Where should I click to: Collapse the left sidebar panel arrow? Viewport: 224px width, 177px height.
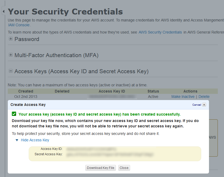click(x=3, y=12)
